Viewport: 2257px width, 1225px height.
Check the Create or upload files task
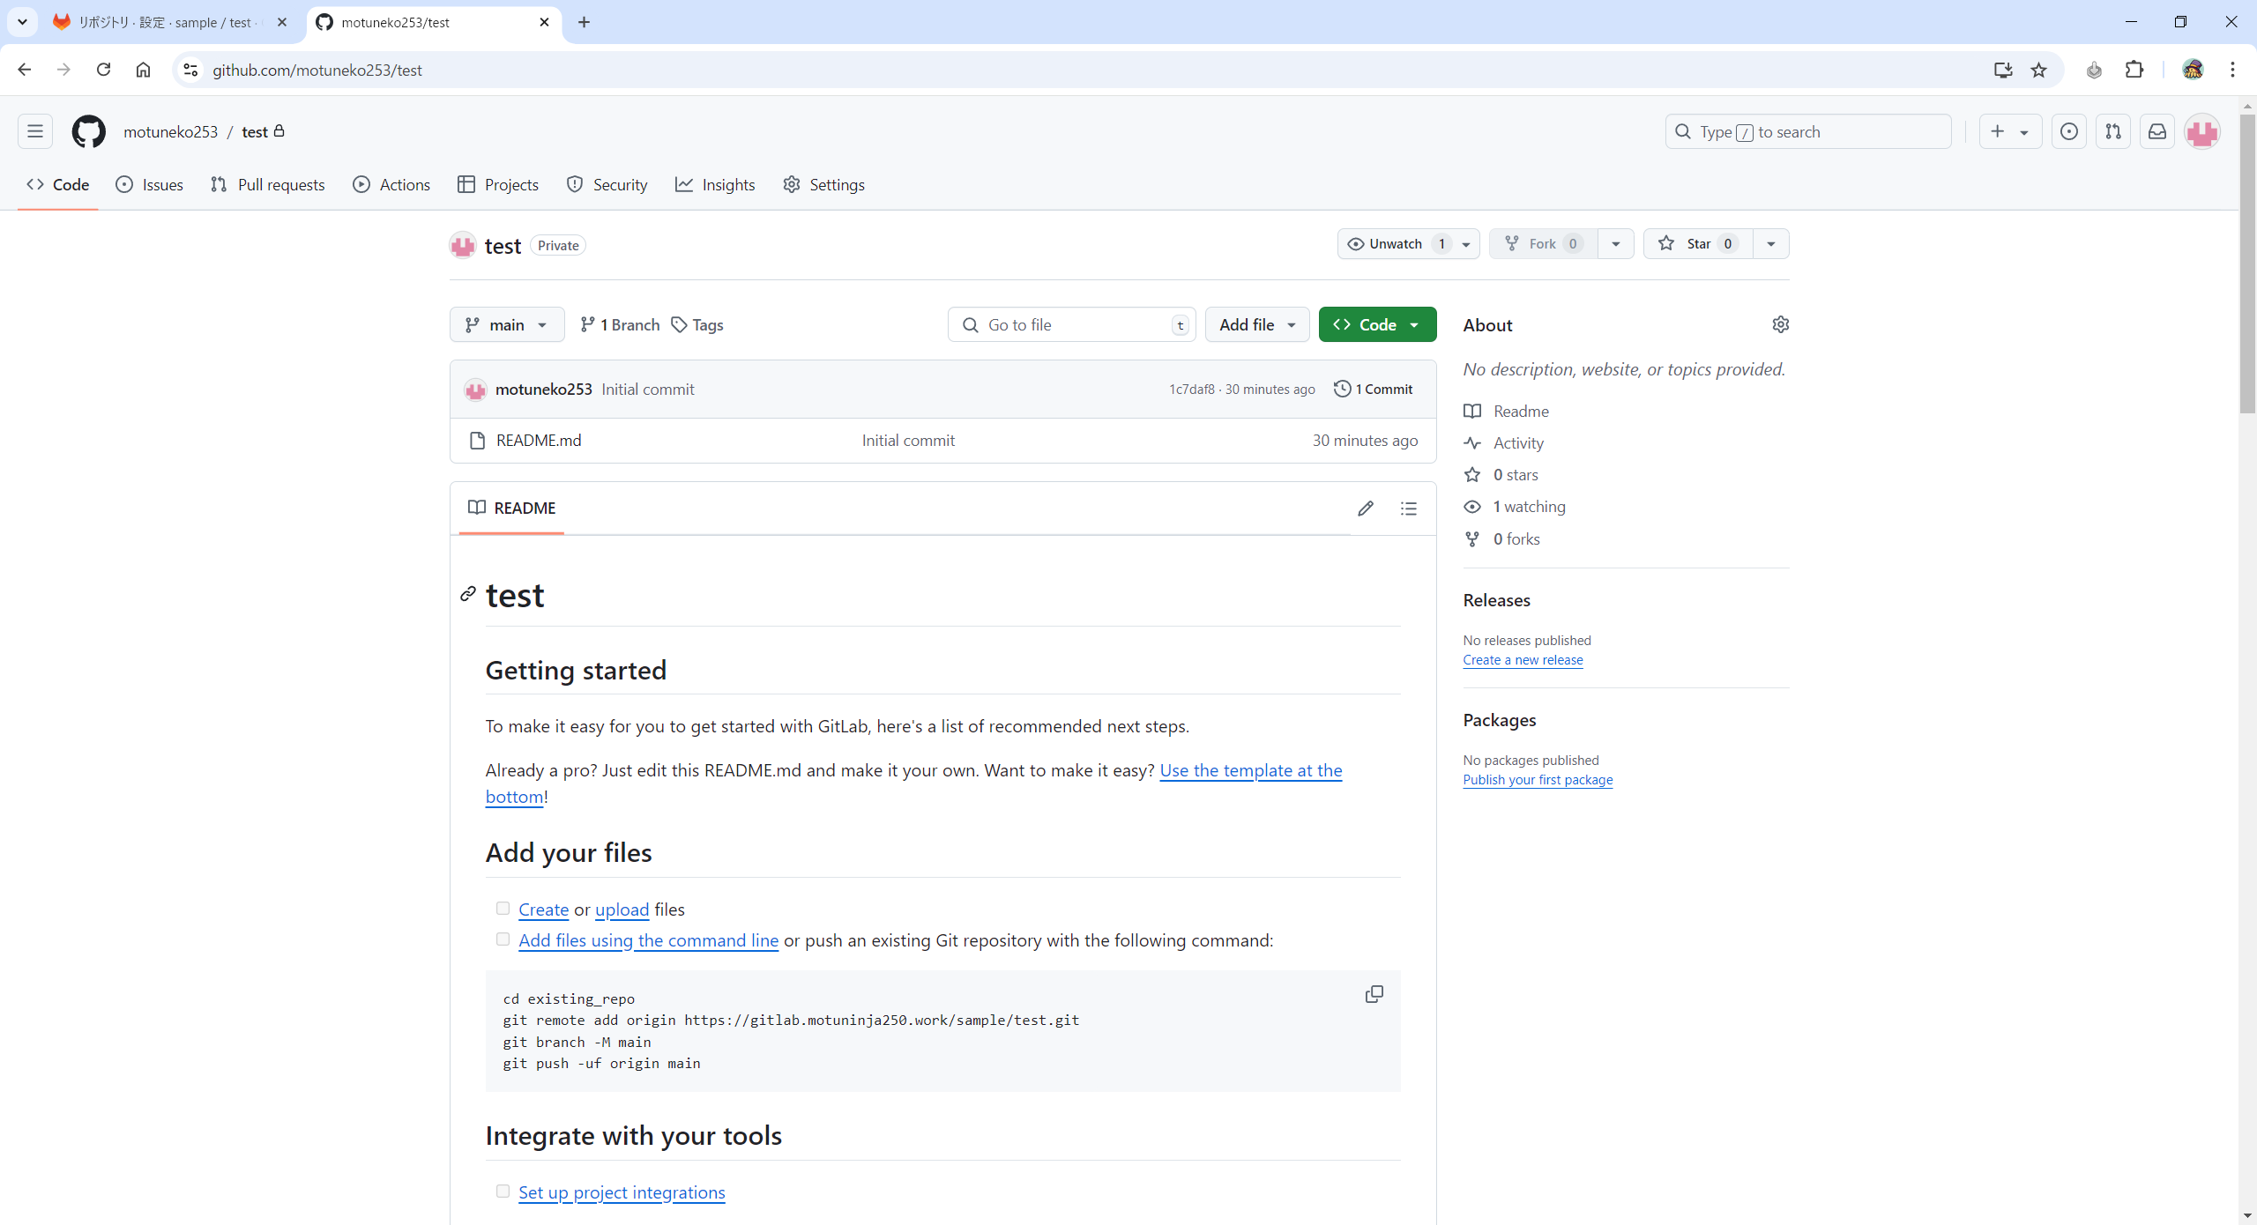(x=503, y=908)
